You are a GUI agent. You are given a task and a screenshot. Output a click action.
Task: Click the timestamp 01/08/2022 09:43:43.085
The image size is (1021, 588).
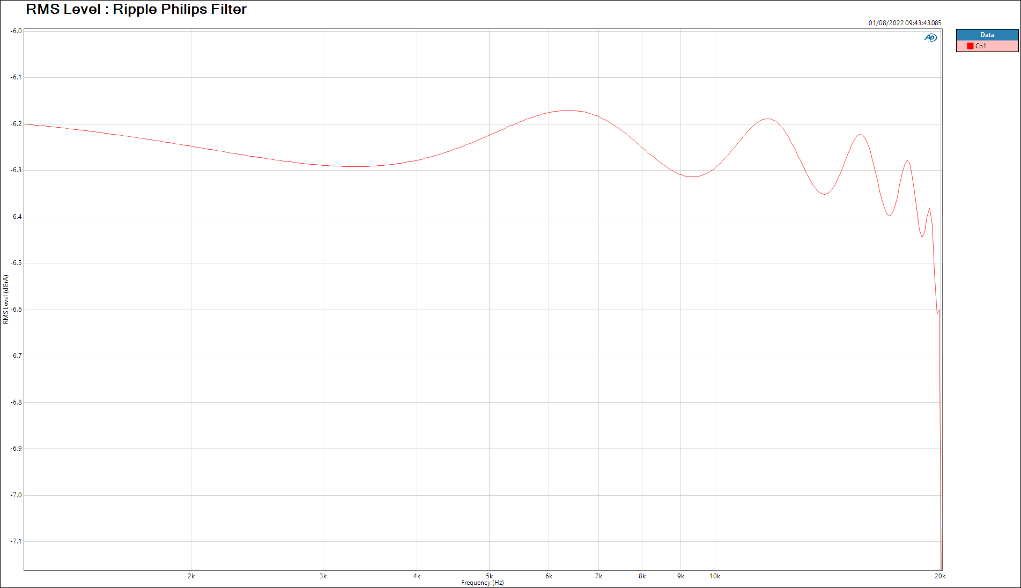tap(905, 23)
